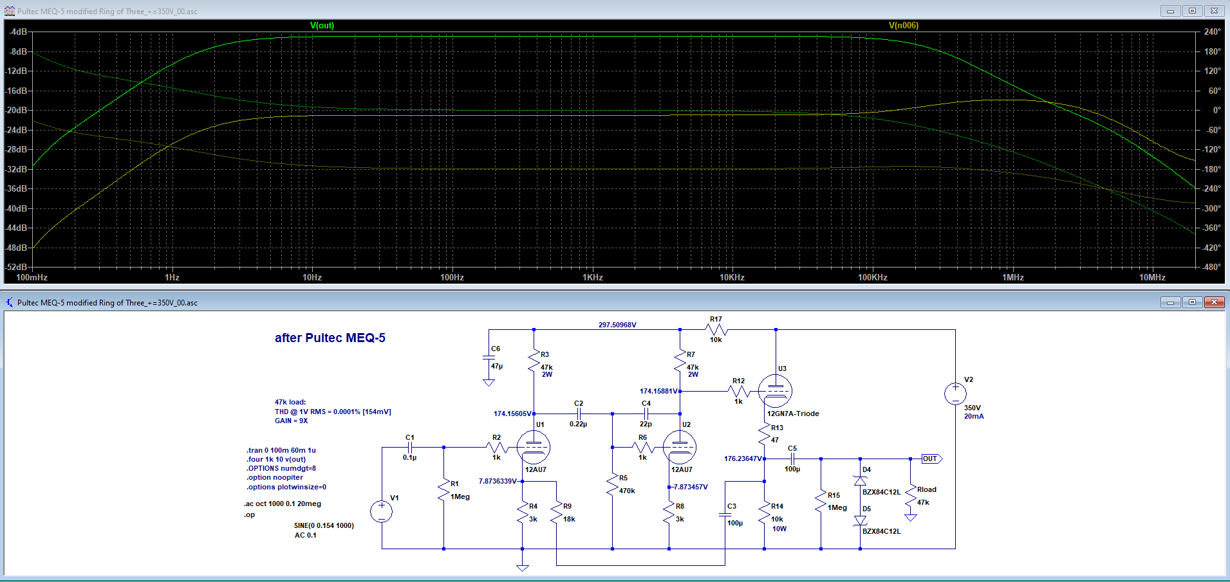Image resolution: width=1230 pixels, height=582 pixels.
Task: Select the 176.23647V node voltage label
Action: (743, 459)
